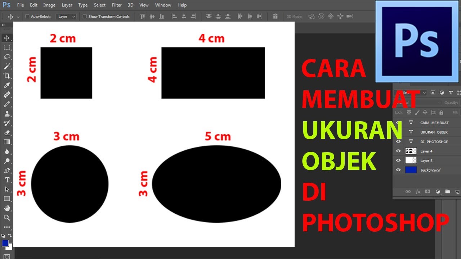Screen dimensions: 461x259
Task: Open the Window menu
Action: [x=163, y=5]
